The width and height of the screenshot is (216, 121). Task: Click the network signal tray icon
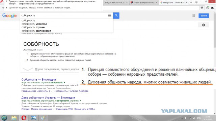click(194, 118)
